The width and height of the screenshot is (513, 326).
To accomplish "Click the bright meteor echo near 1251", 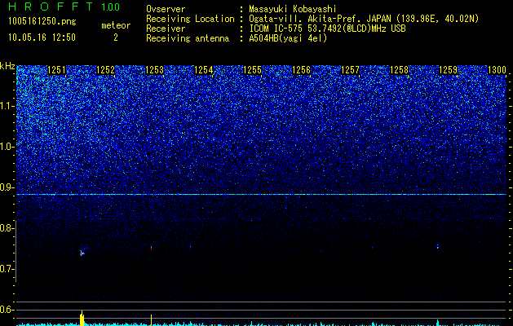I will [x=82, y=253].
